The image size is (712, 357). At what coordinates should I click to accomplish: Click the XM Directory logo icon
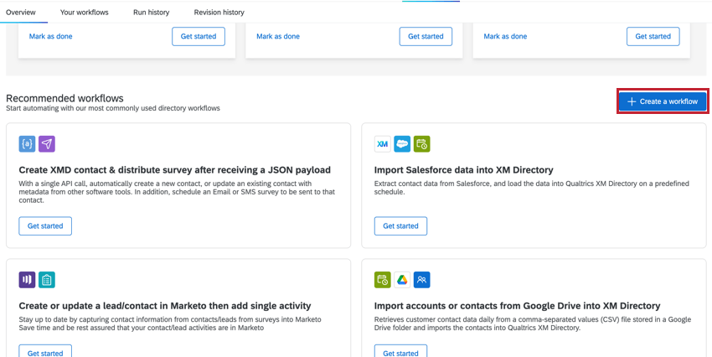tap(382, 144)
